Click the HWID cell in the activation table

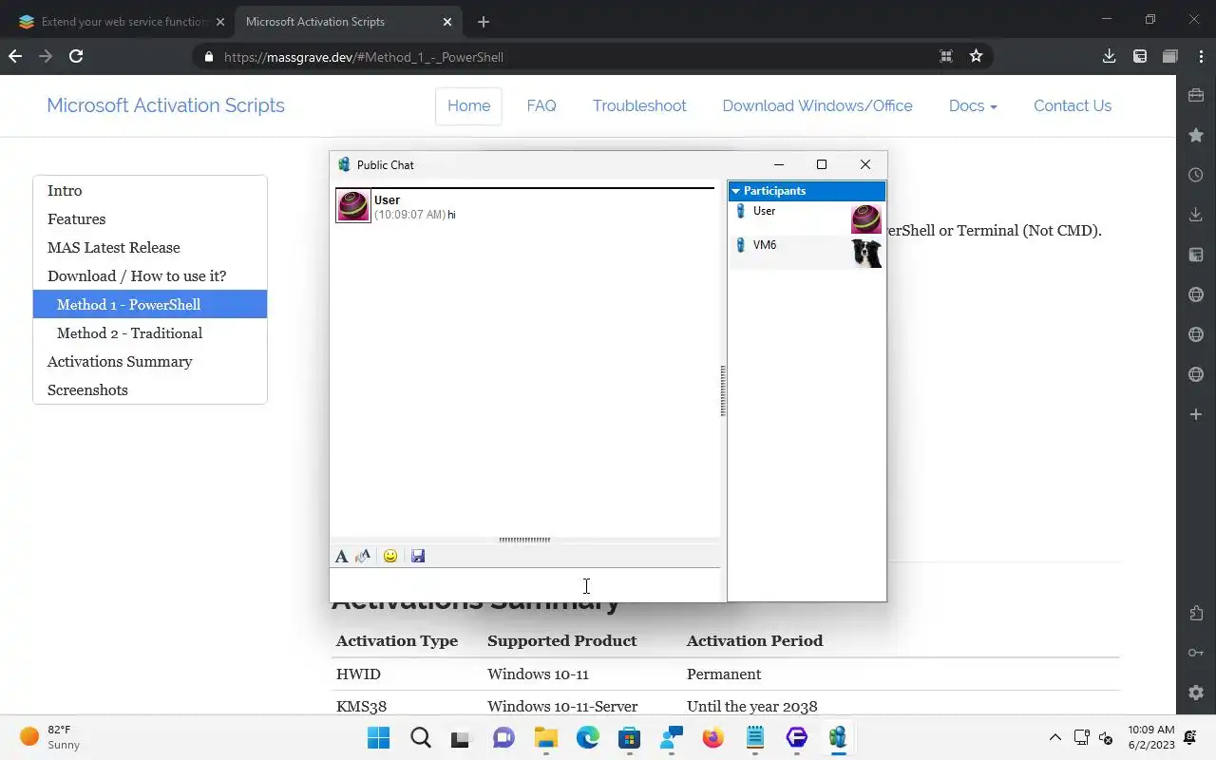click(358, 674)
